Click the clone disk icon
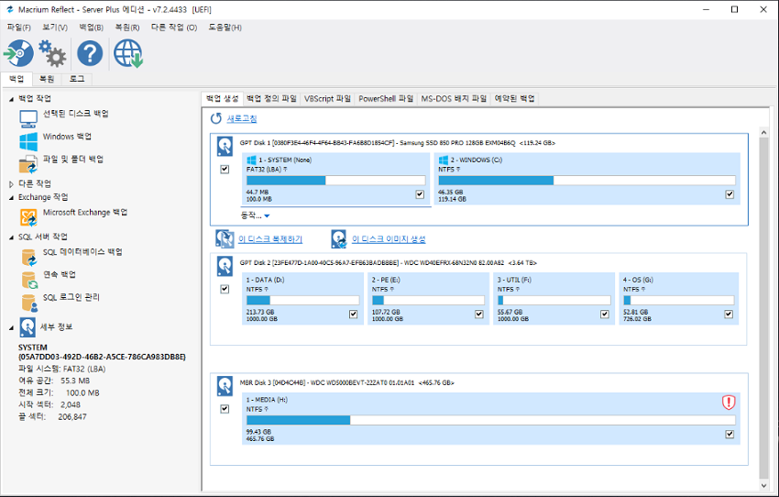This screenshot has width=779, height=497. pos(225,238)
